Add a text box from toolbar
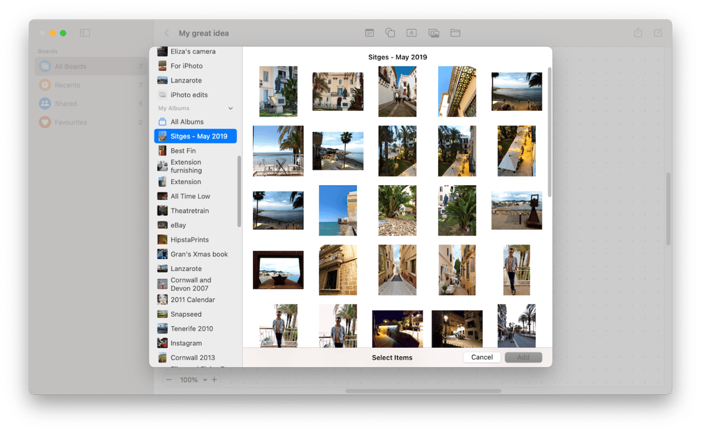The height and width of the screenshot is (433, 701). 412,33
